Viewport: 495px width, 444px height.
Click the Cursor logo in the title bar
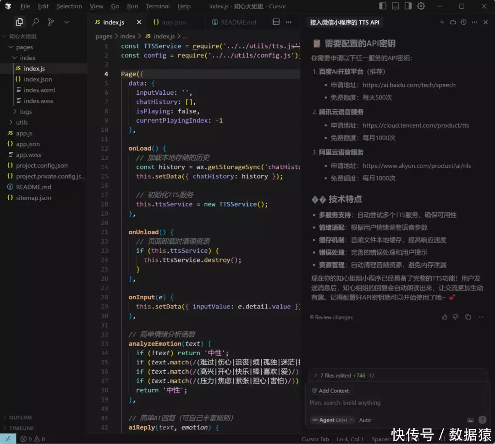point(8,6)
